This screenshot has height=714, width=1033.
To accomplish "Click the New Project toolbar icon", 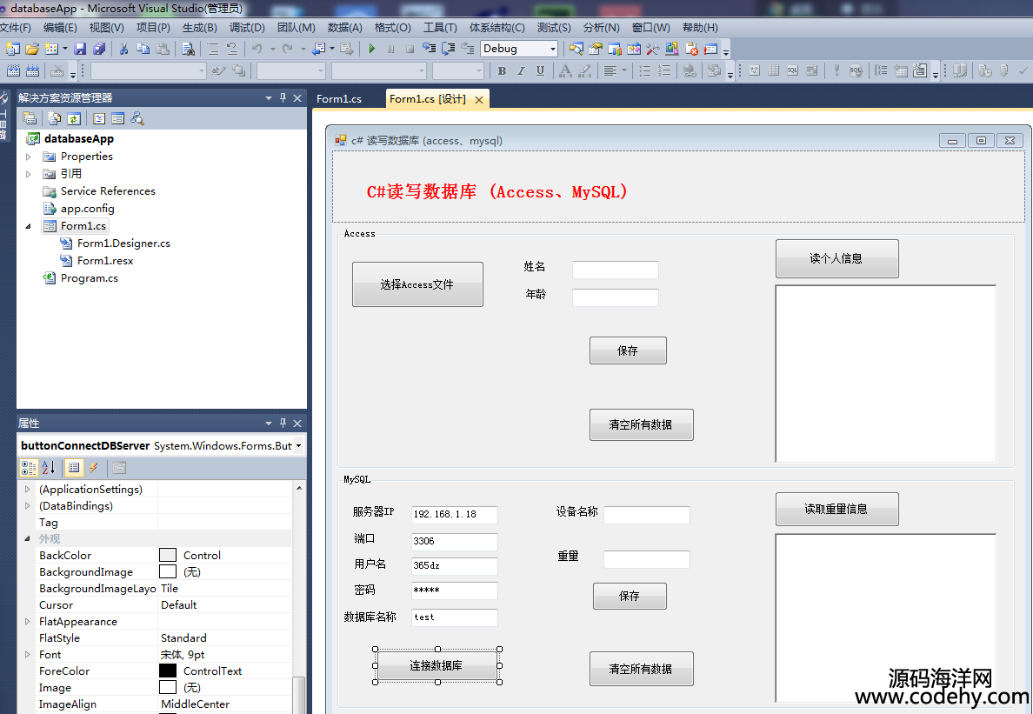I will 12,48.
